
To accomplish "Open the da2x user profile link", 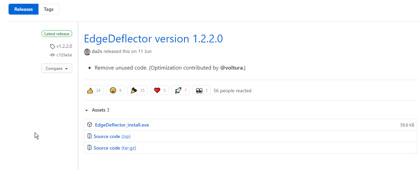I will coord(97,52).
